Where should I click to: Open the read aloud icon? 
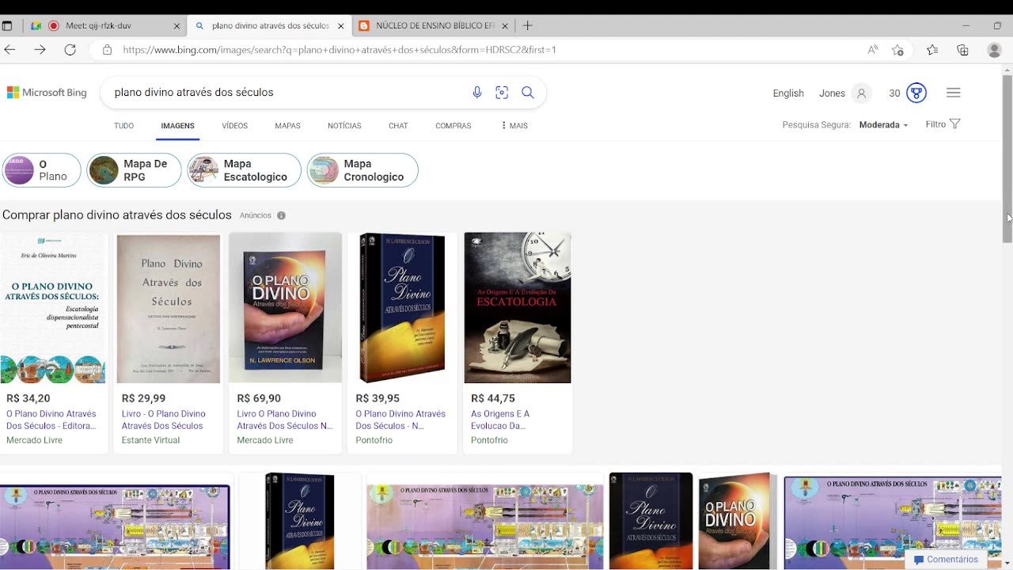click(873, 50)
